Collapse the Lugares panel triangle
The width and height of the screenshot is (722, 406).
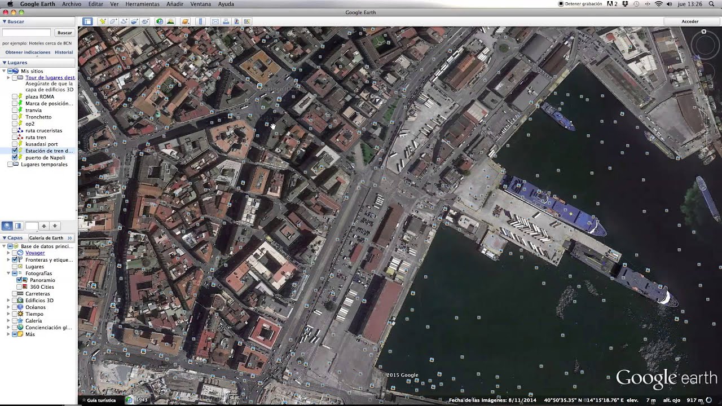tap(5, 63)
